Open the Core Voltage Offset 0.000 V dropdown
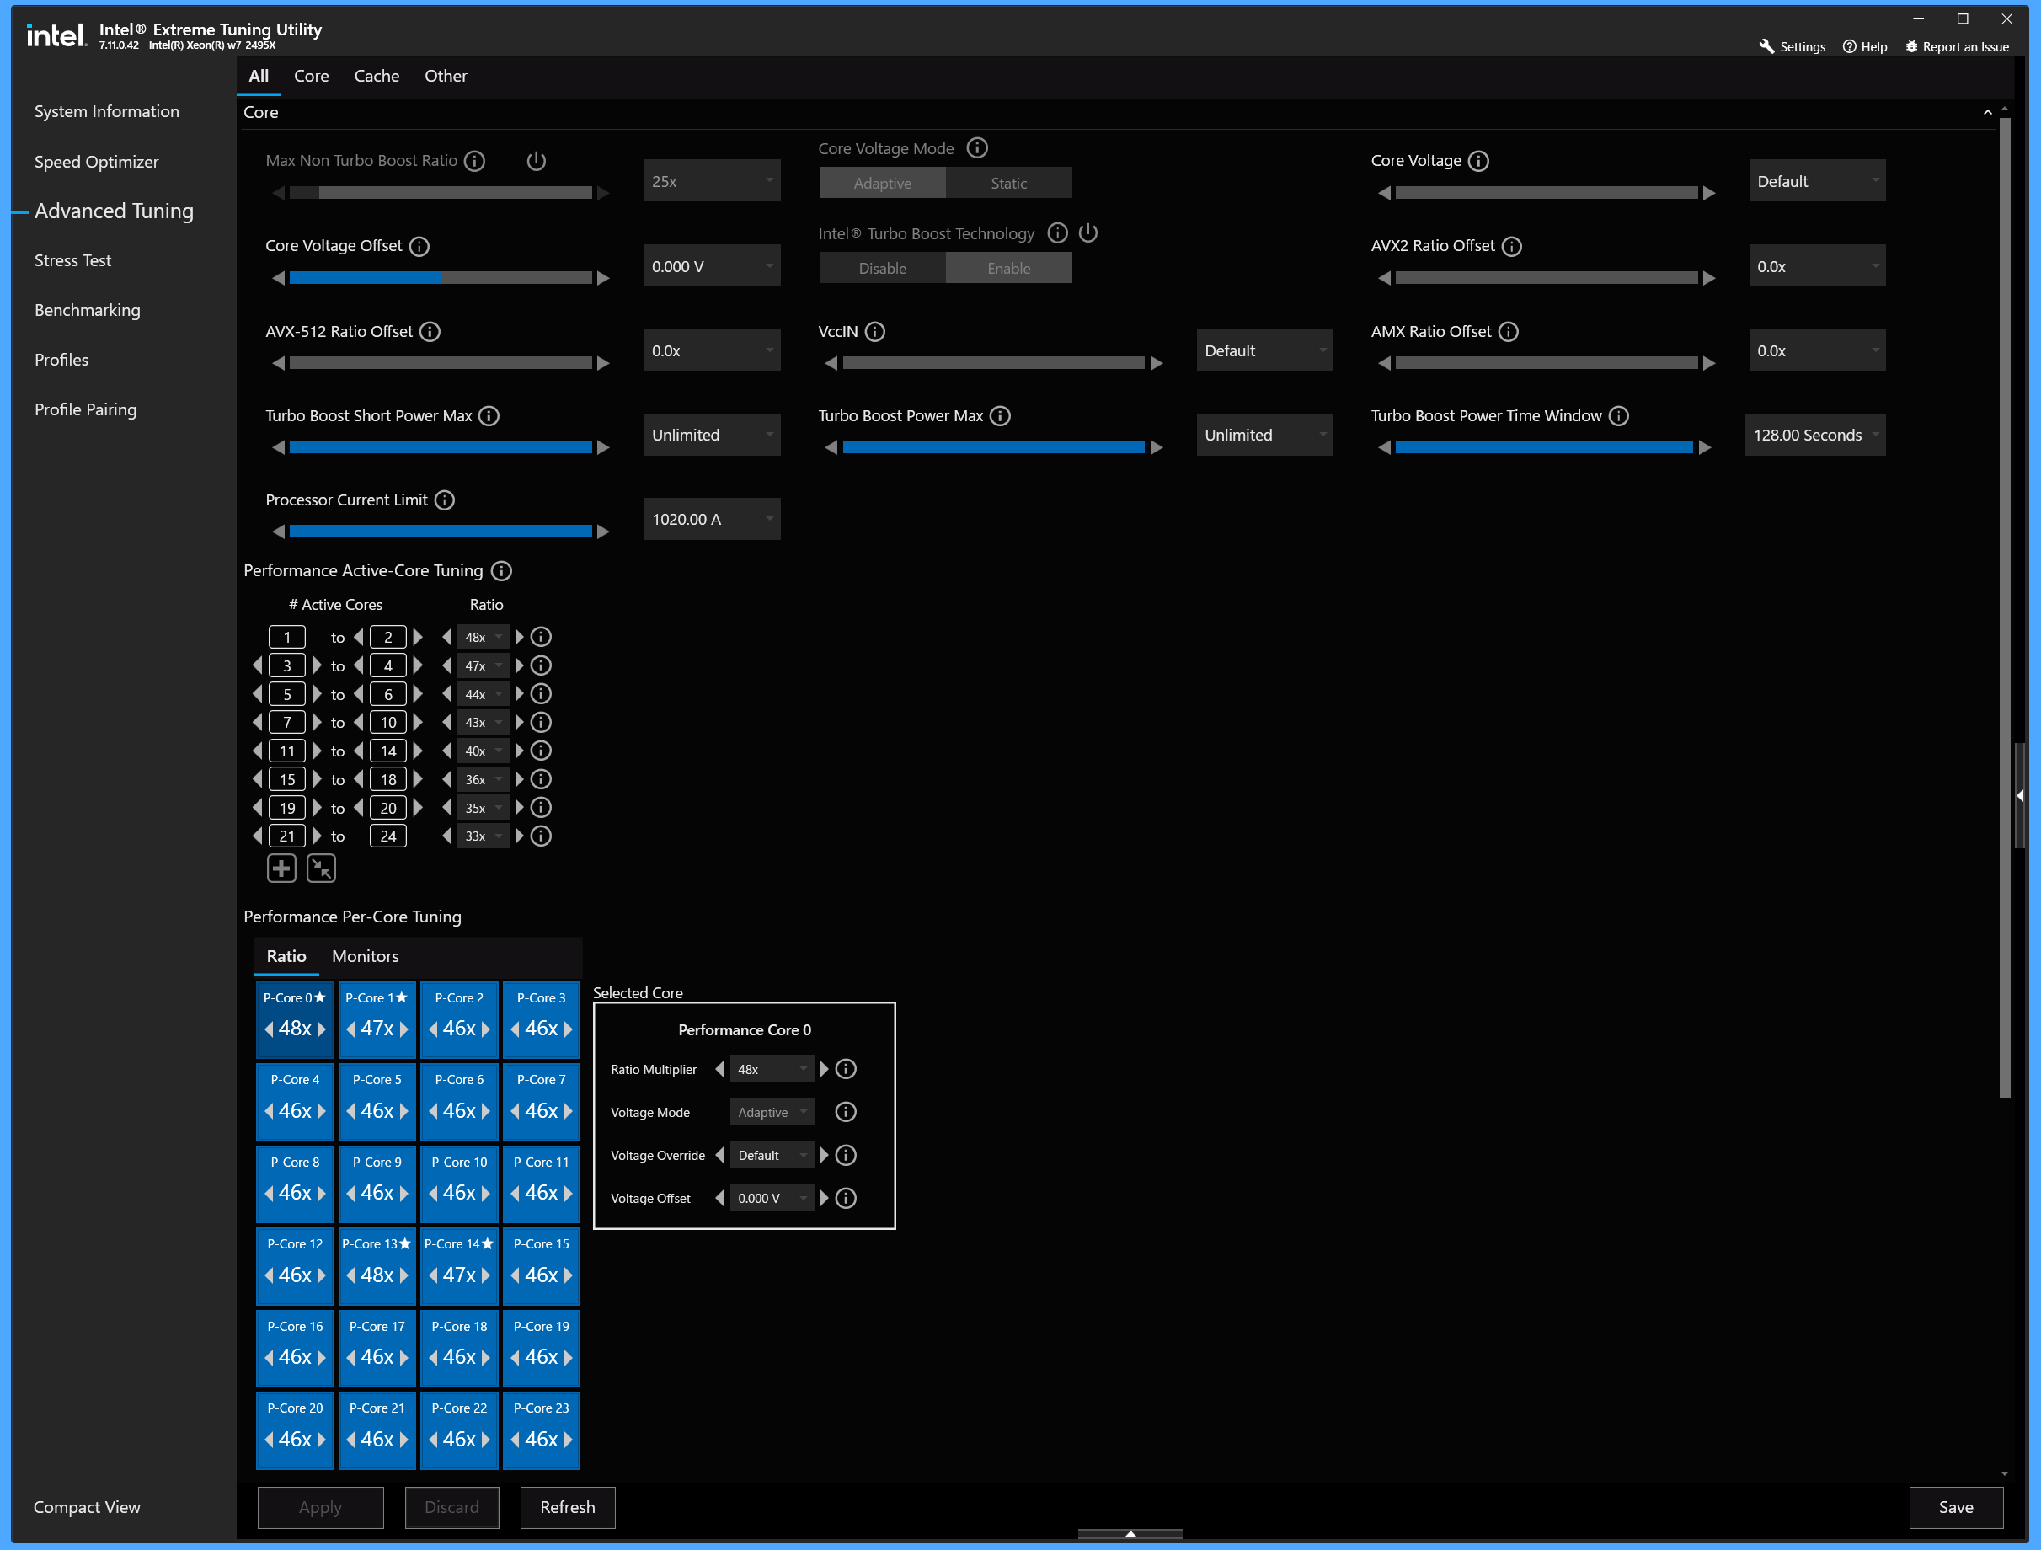Screen dimensions: 2041x1550 click(712, 265)
